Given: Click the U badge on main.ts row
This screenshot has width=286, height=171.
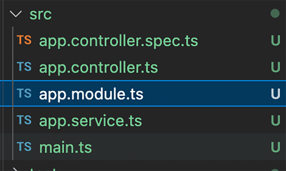Looking at the screenshot, I should point(275,147).
